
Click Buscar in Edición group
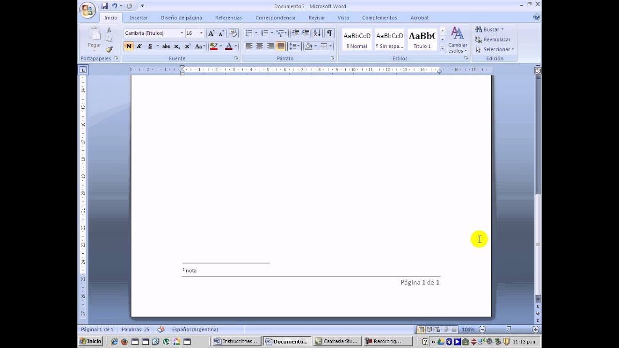pyautogui.click(x=489, y=29)
